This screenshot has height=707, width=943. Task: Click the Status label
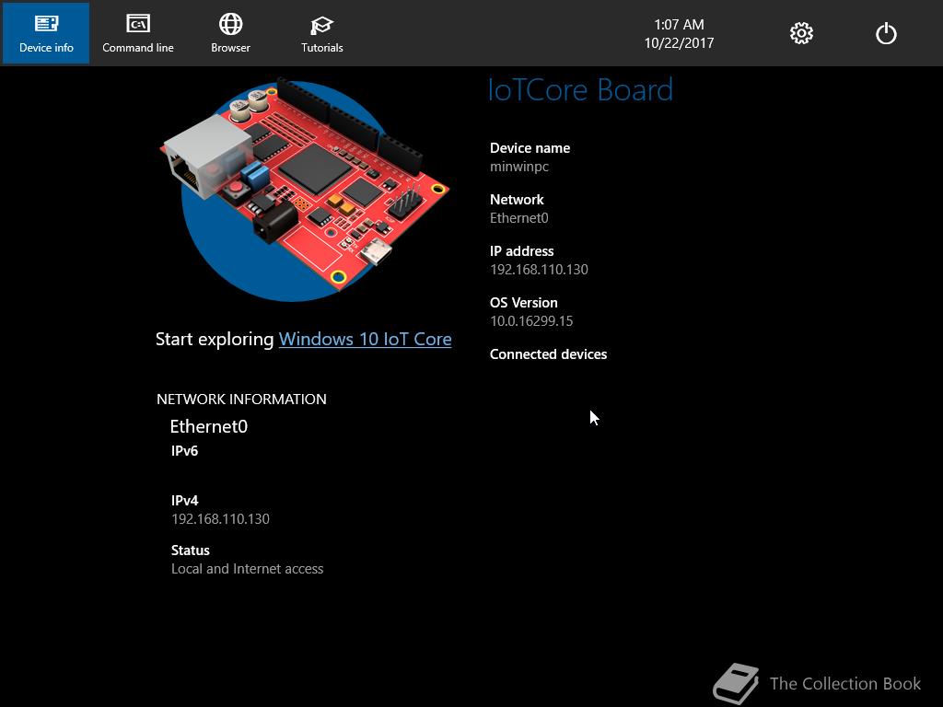(191, 551)
